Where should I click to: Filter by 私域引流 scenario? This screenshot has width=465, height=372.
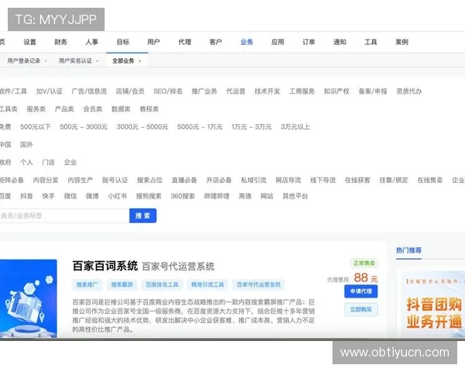coord(253,180)
